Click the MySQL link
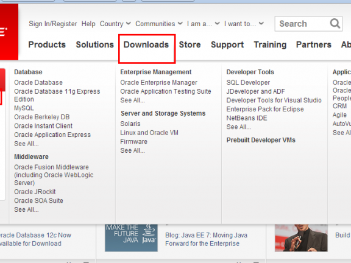The width and height of the screenshot is (351, 263). coord(24,108)
